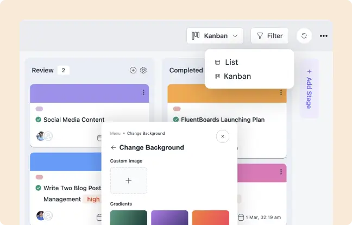Open the Filter dropdown
The width and height of the screenshot is (352, 225).
click(x=269, y=36)
